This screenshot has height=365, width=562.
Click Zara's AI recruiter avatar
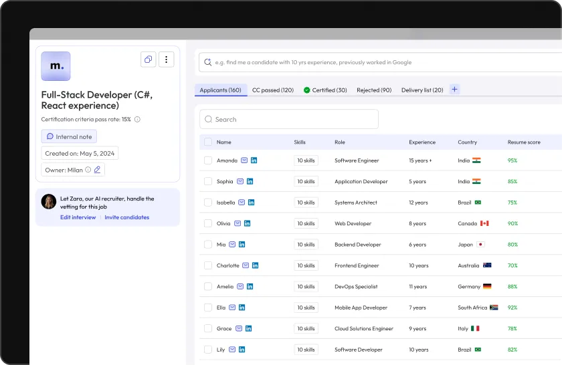coord(49,202)
